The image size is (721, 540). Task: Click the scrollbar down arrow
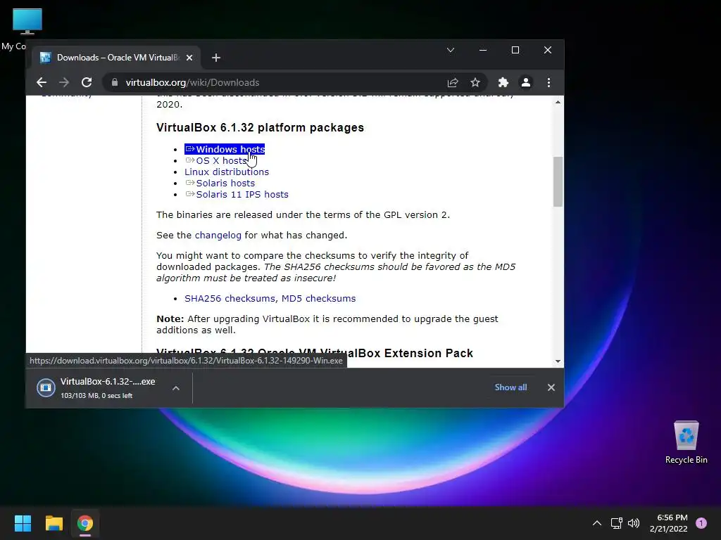pos(558,361)
